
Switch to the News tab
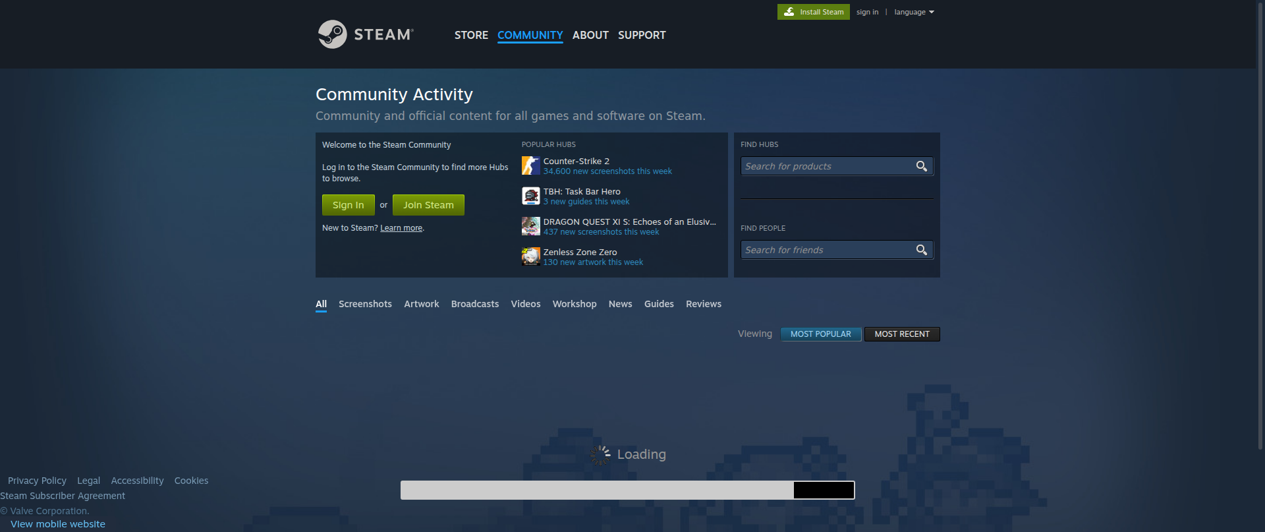pos(621,304)
